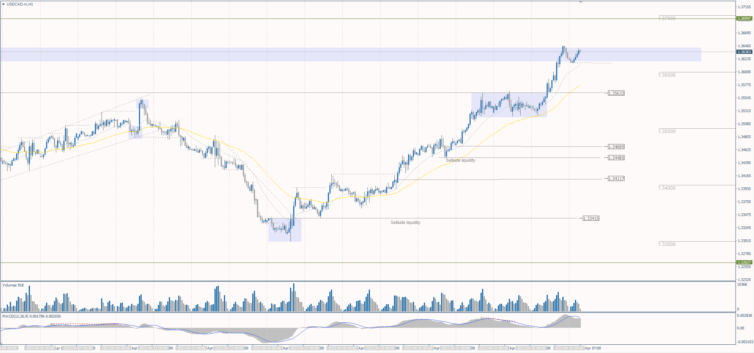Viewport: 754px width, 353px height.
Task: Select the 1.34685 price level label
Action: click(616, 147)
